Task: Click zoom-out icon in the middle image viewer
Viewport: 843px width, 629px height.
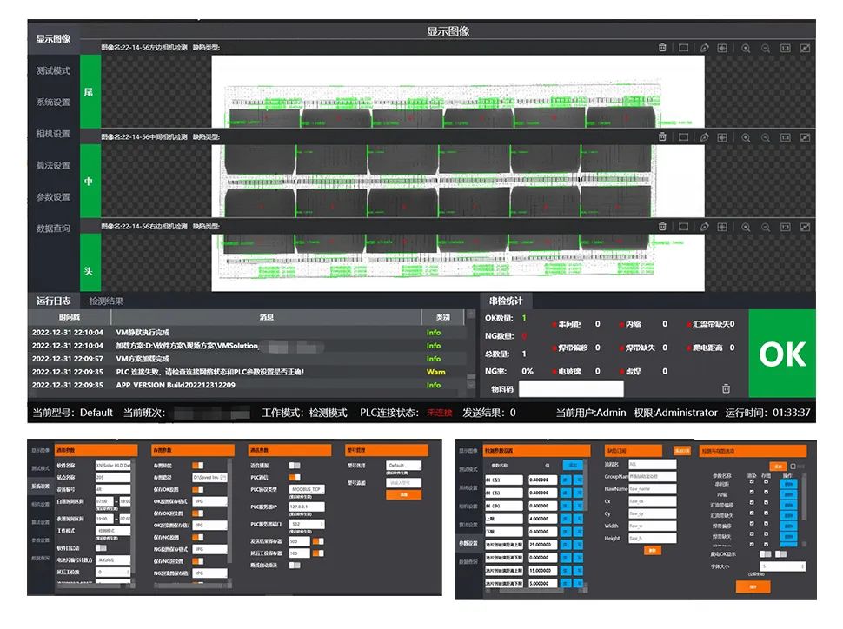Action: (766, 136)
